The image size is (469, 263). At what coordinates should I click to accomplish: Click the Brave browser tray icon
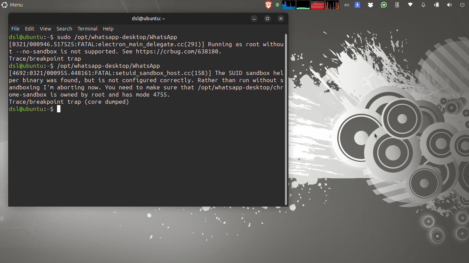pyautogui.click(x=268, y=5)
